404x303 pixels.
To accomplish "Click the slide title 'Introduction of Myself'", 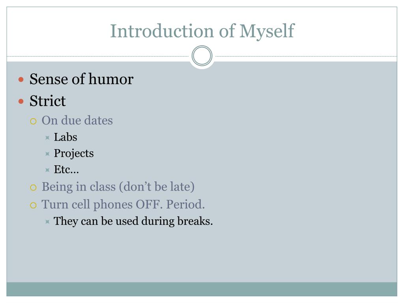I will [202, 32].
